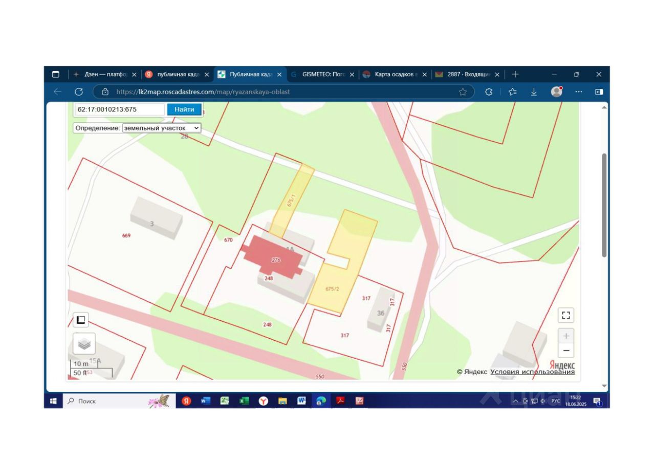Open Adobe Acrobat from the taskbar

click(x=340, y=401)
